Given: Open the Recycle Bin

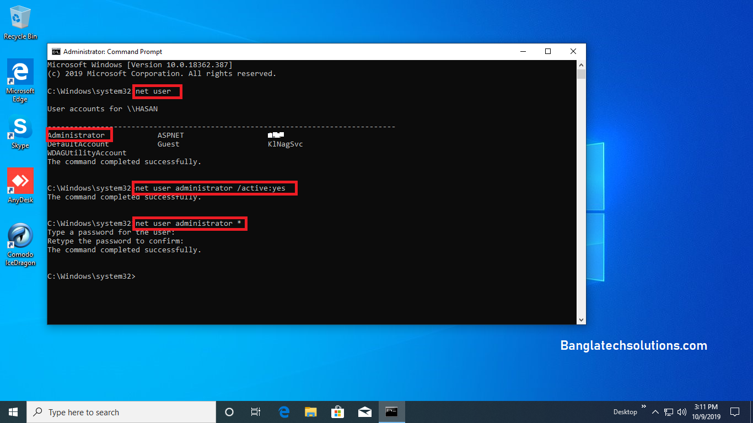Looking at the screenshot, I should pos(20,17).
